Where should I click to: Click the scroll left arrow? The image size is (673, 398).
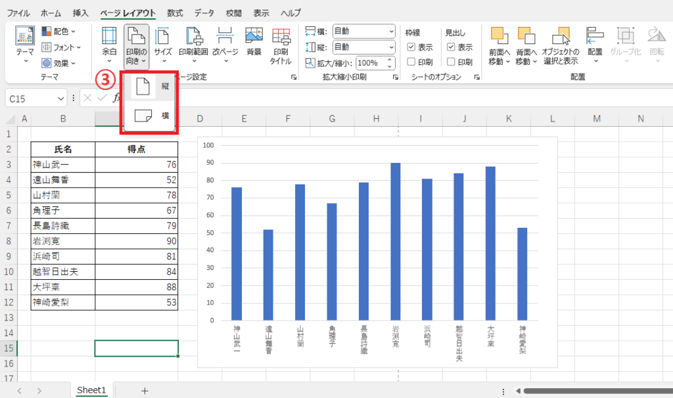[x=518, y=391]
